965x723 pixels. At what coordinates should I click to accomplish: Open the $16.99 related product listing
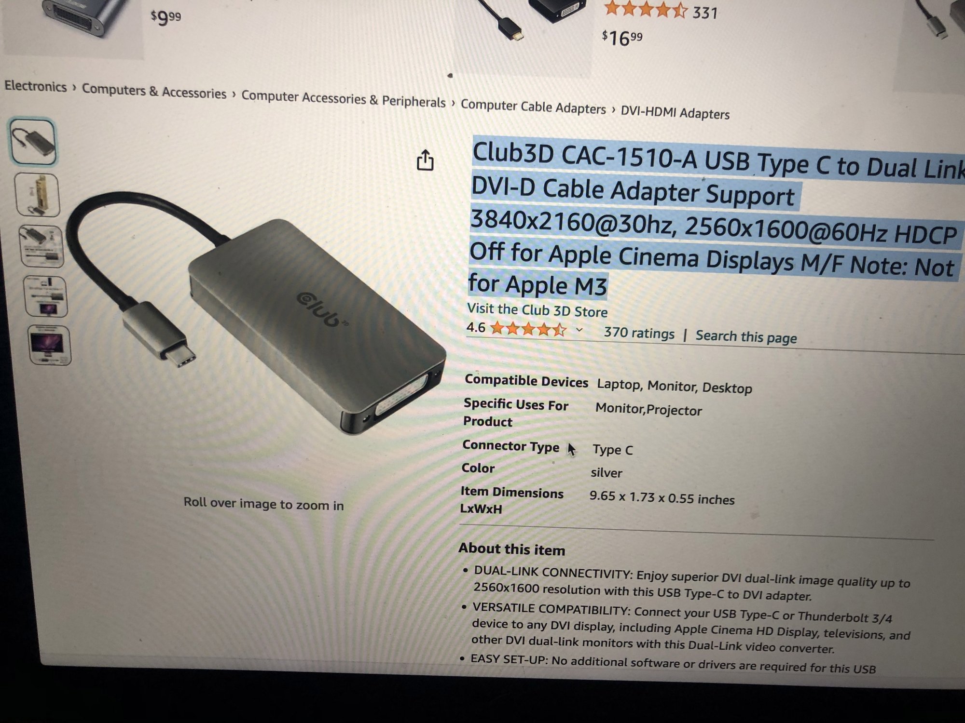[622, 37]
